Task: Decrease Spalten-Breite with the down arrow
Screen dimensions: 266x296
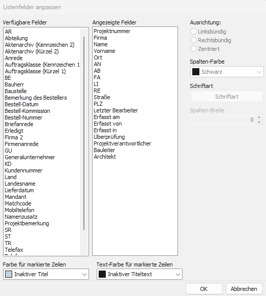Action: [259, 123]
